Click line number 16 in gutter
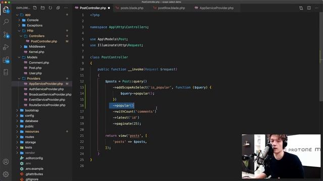 click(82, 106)
